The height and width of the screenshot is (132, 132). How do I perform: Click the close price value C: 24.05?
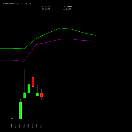tap(46, 7)
